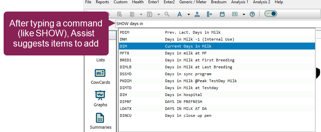Expand the dropdown arrow beside save icon
Screen dimensions: 321x132
(158, 15)
